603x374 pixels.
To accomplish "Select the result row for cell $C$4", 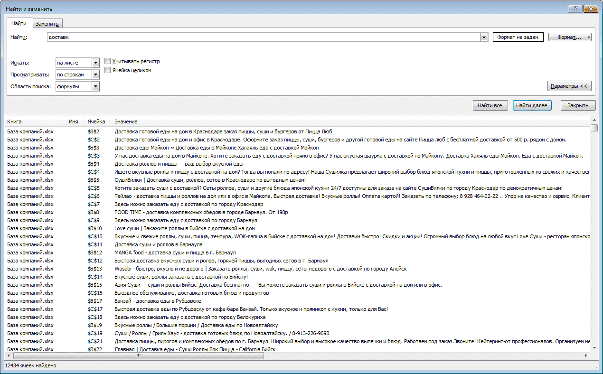I will pyautogui.click(x=297, y=172).
